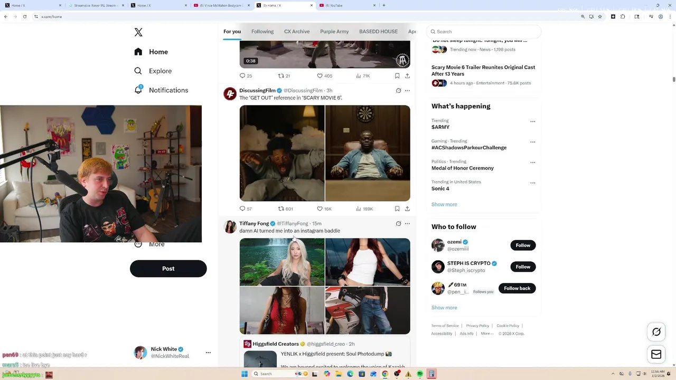Bookmark the video post with 0:38 clip

[397, 76]
